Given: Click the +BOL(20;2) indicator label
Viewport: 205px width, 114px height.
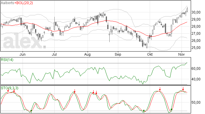Looking at the screenshot, I should [x=24, y=3].
